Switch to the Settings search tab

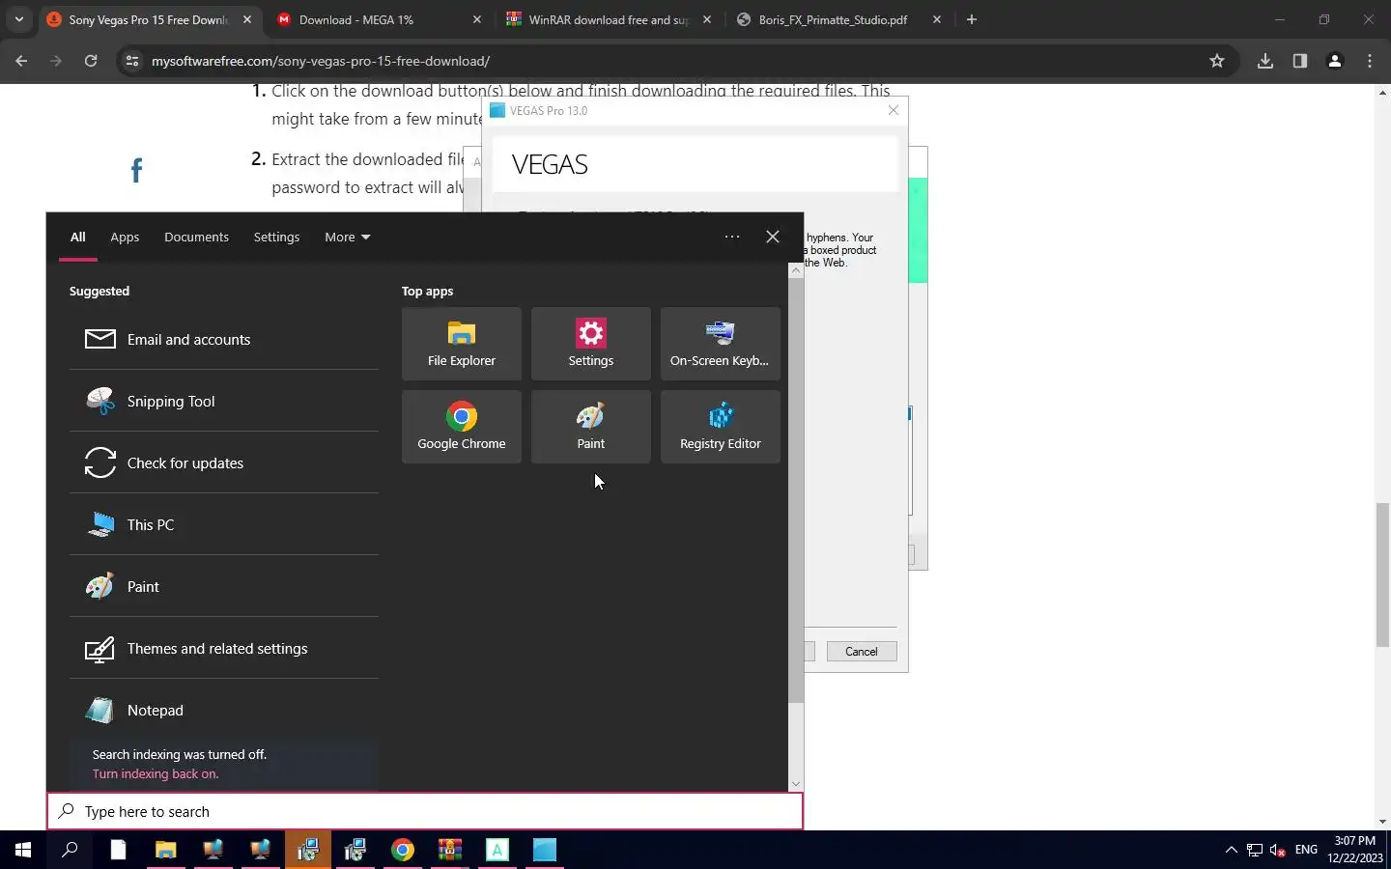pyautogui.click(x=276, y=237)
